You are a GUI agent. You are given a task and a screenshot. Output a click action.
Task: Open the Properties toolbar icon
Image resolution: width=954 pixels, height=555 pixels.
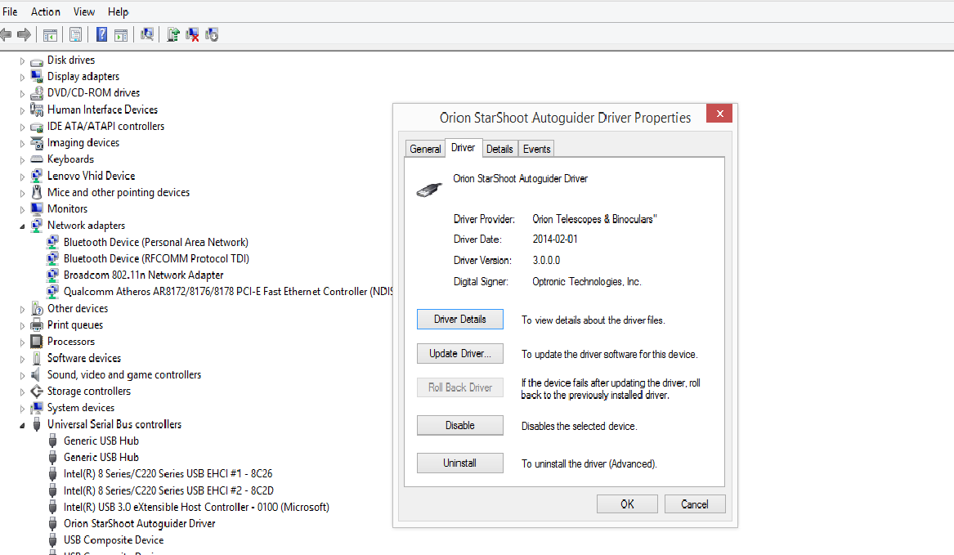pos(75,35)
